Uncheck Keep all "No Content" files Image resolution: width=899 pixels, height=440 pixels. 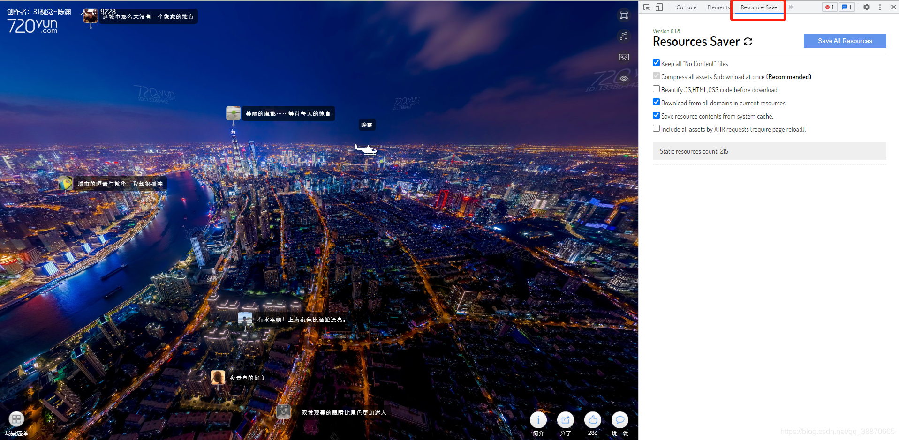[x=656, y=63]
